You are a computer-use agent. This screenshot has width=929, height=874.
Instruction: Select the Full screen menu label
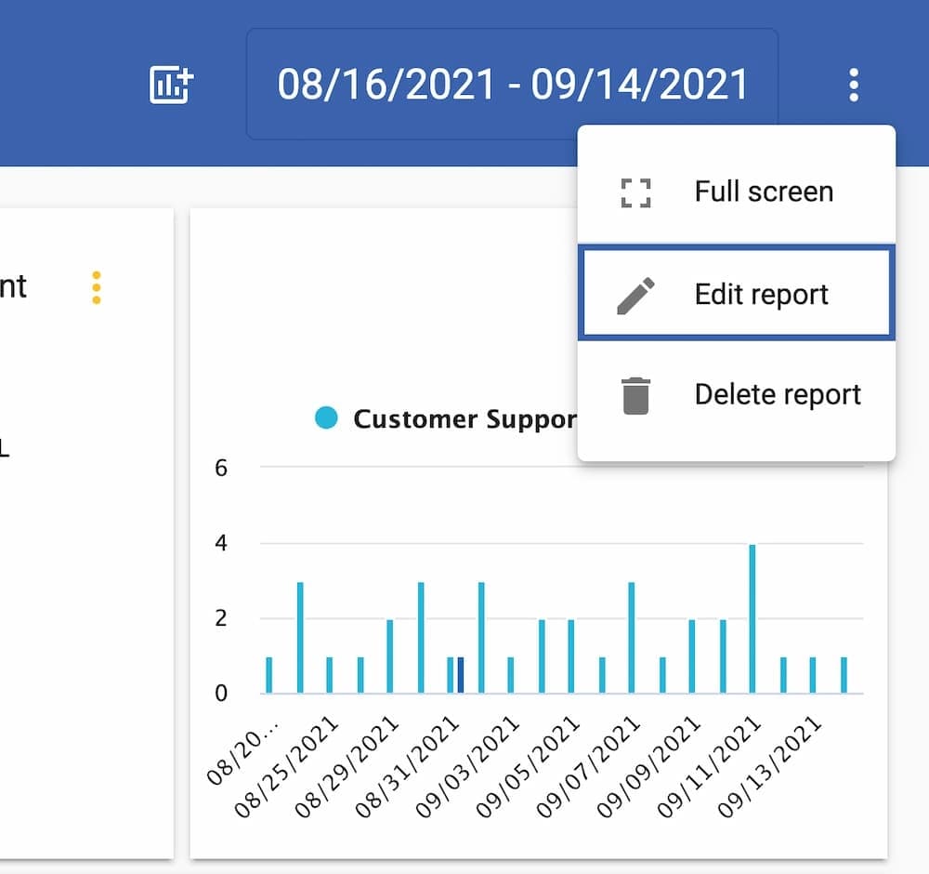point(764,192)
